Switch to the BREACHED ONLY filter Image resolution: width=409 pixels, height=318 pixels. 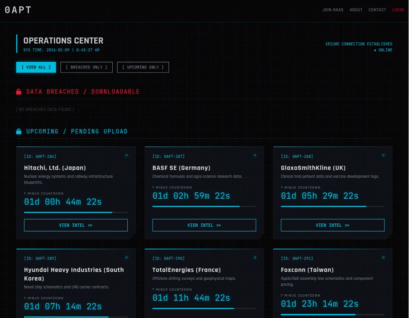pyautogui.click(x=87, y=67)
